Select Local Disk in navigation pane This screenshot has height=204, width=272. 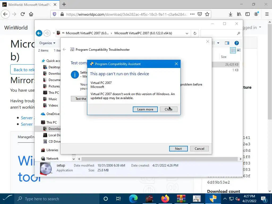pos(52,135)
